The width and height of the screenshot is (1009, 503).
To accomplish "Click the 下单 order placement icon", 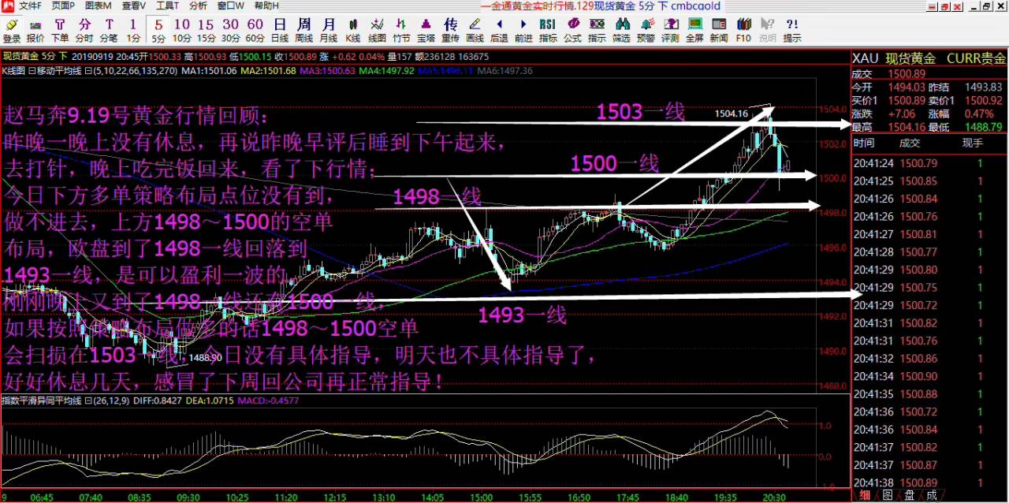I will pos(60,30).
